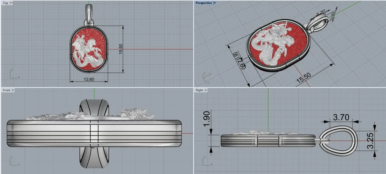The width and height of the screenshot is (386, 174).
Task: Select the pendant bail loop in Top viewport
Action: [x=89, y=15]
